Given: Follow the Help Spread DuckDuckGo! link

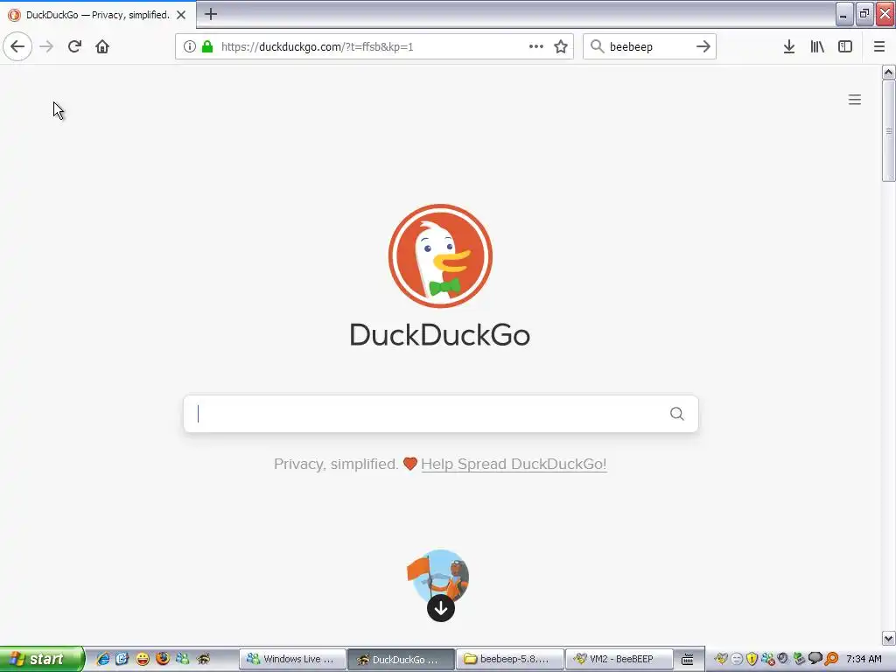Looking at the screenshot, I should [x=514, y=464].
